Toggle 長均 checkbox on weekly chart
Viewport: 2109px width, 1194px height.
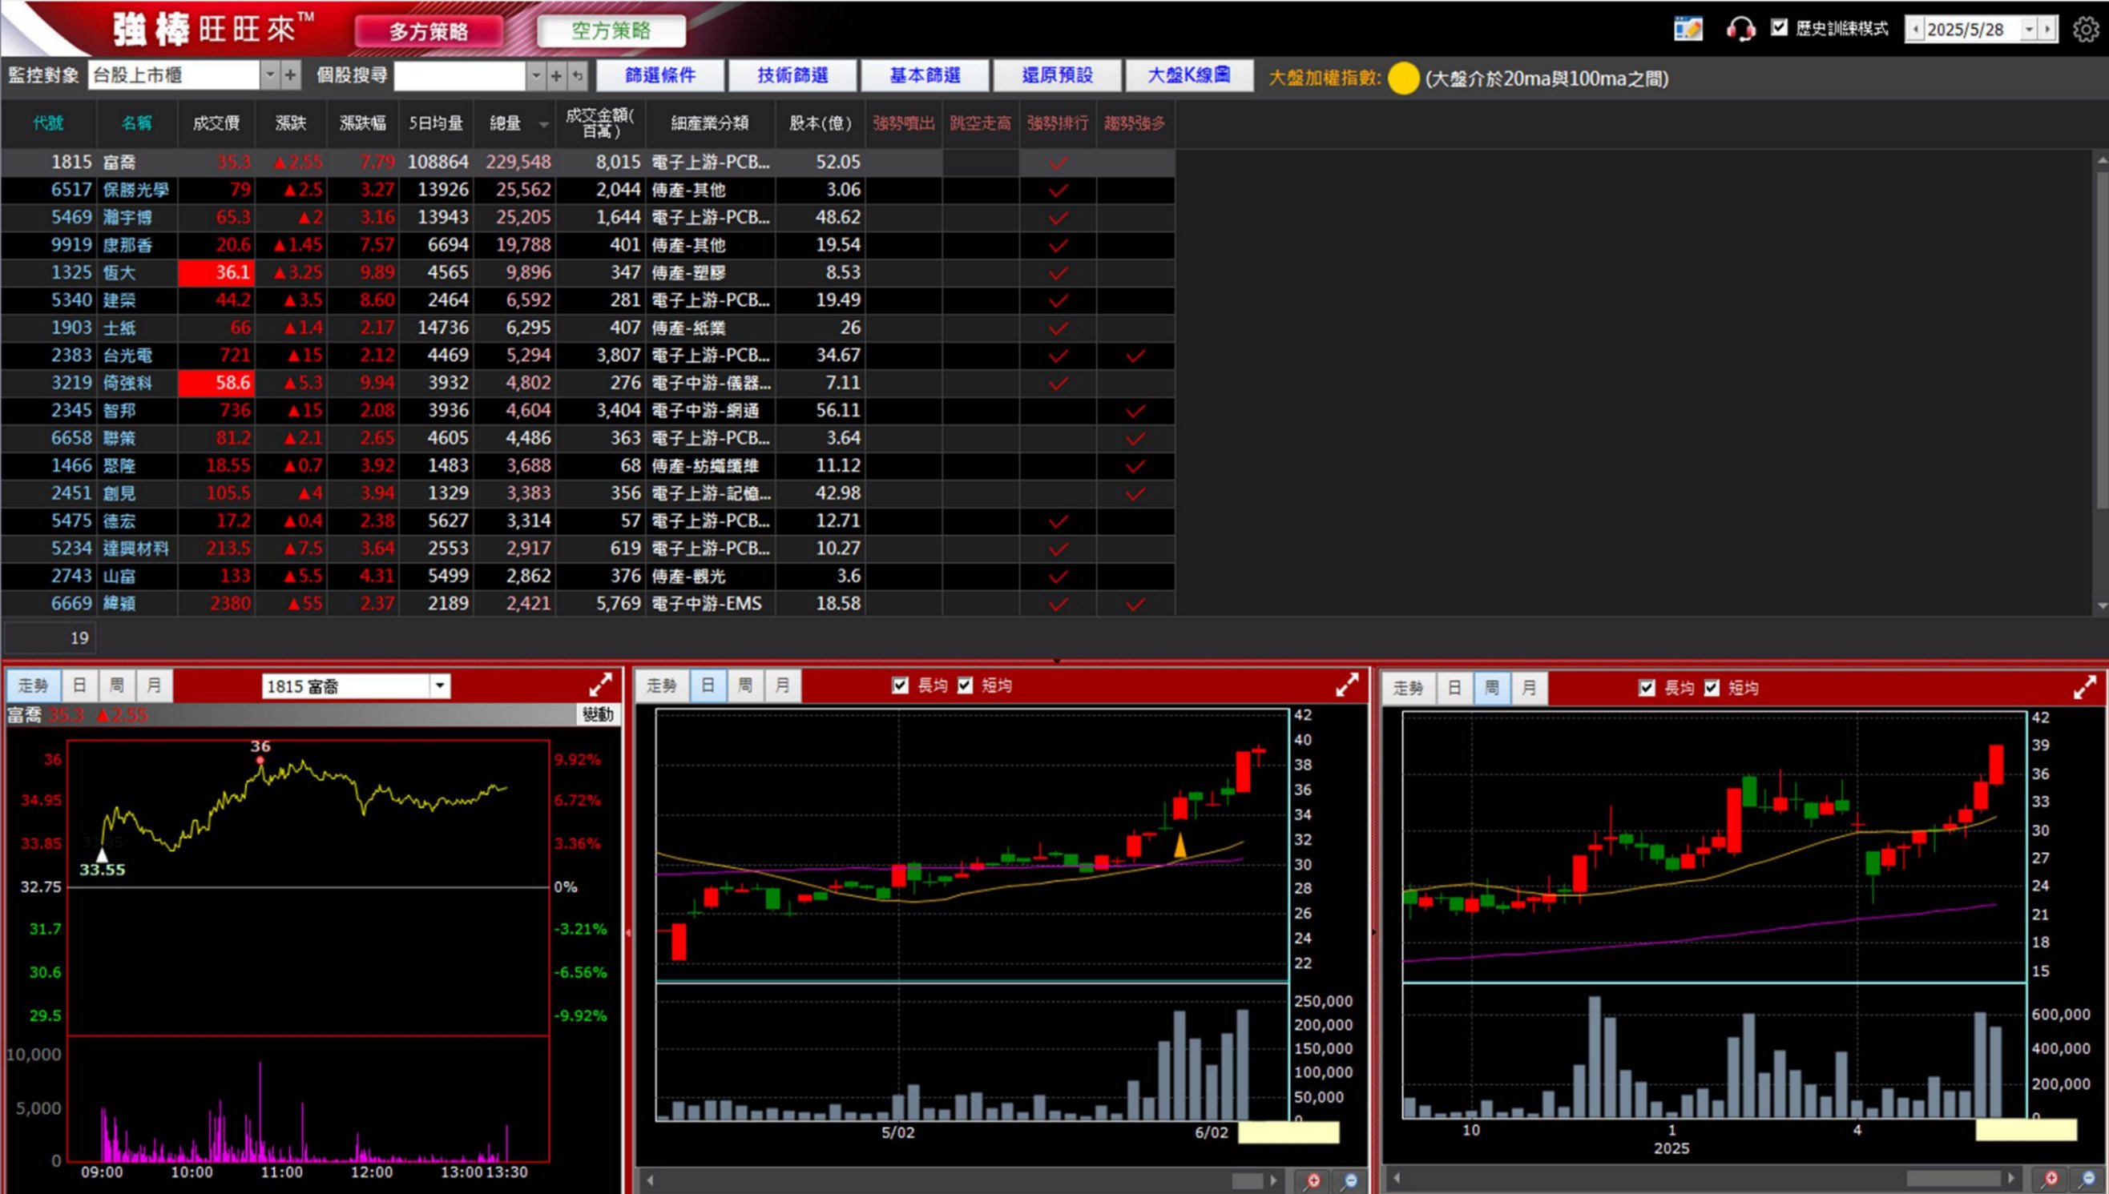[1647, 687]
